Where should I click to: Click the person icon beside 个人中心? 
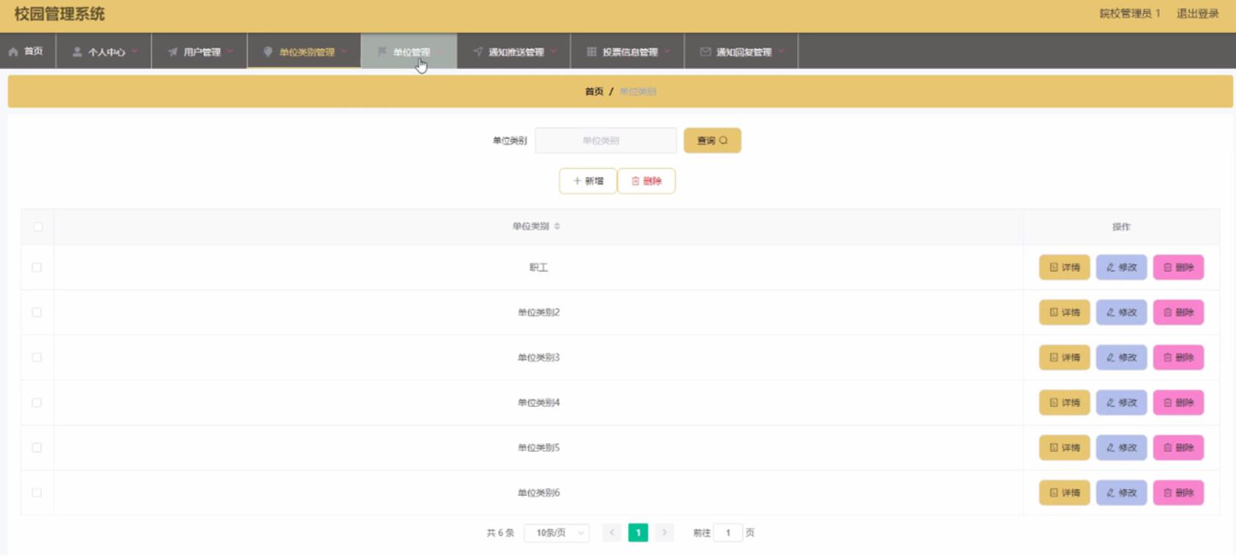coord(76,51)
